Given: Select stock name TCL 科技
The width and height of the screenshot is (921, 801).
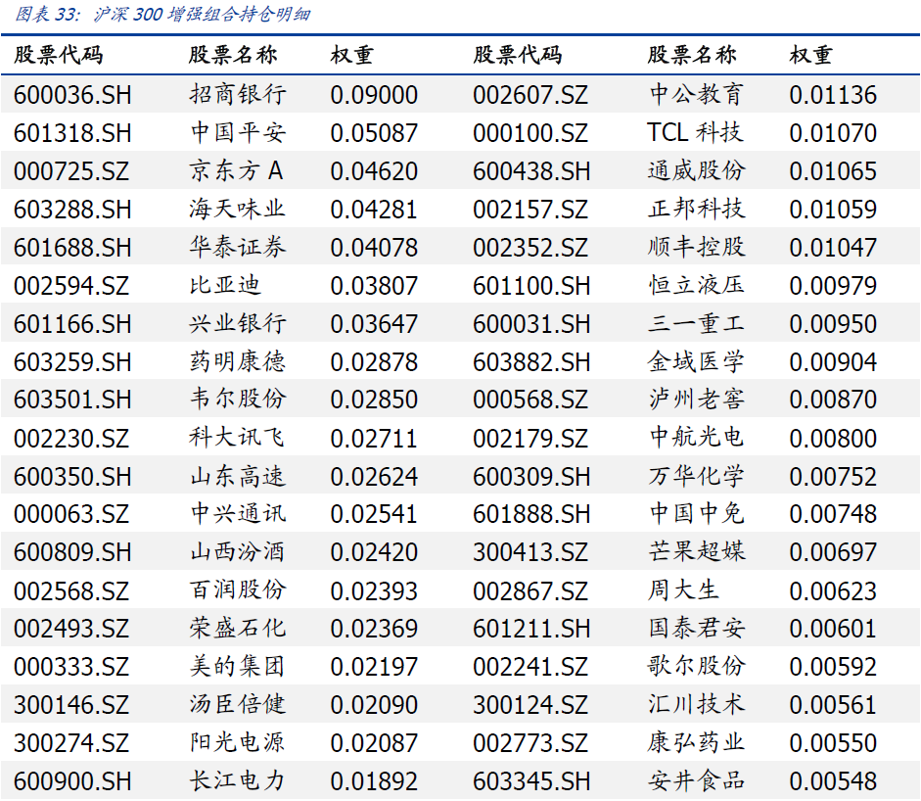Looking at the screenshot, I should pyautogui.click(x=696, y=132).
